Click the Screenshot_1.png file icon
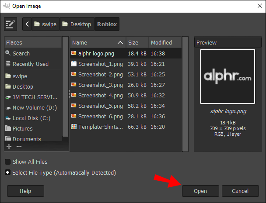Image resolution: width=266 pixels, height=203 pixels. point(73,64)
